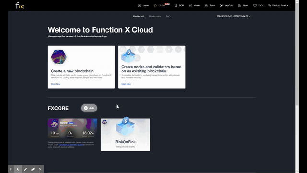Click the fxcore chain avatar icon
Image resolution: width=307 pixels, height=173 pixels.
coord(54,124)
